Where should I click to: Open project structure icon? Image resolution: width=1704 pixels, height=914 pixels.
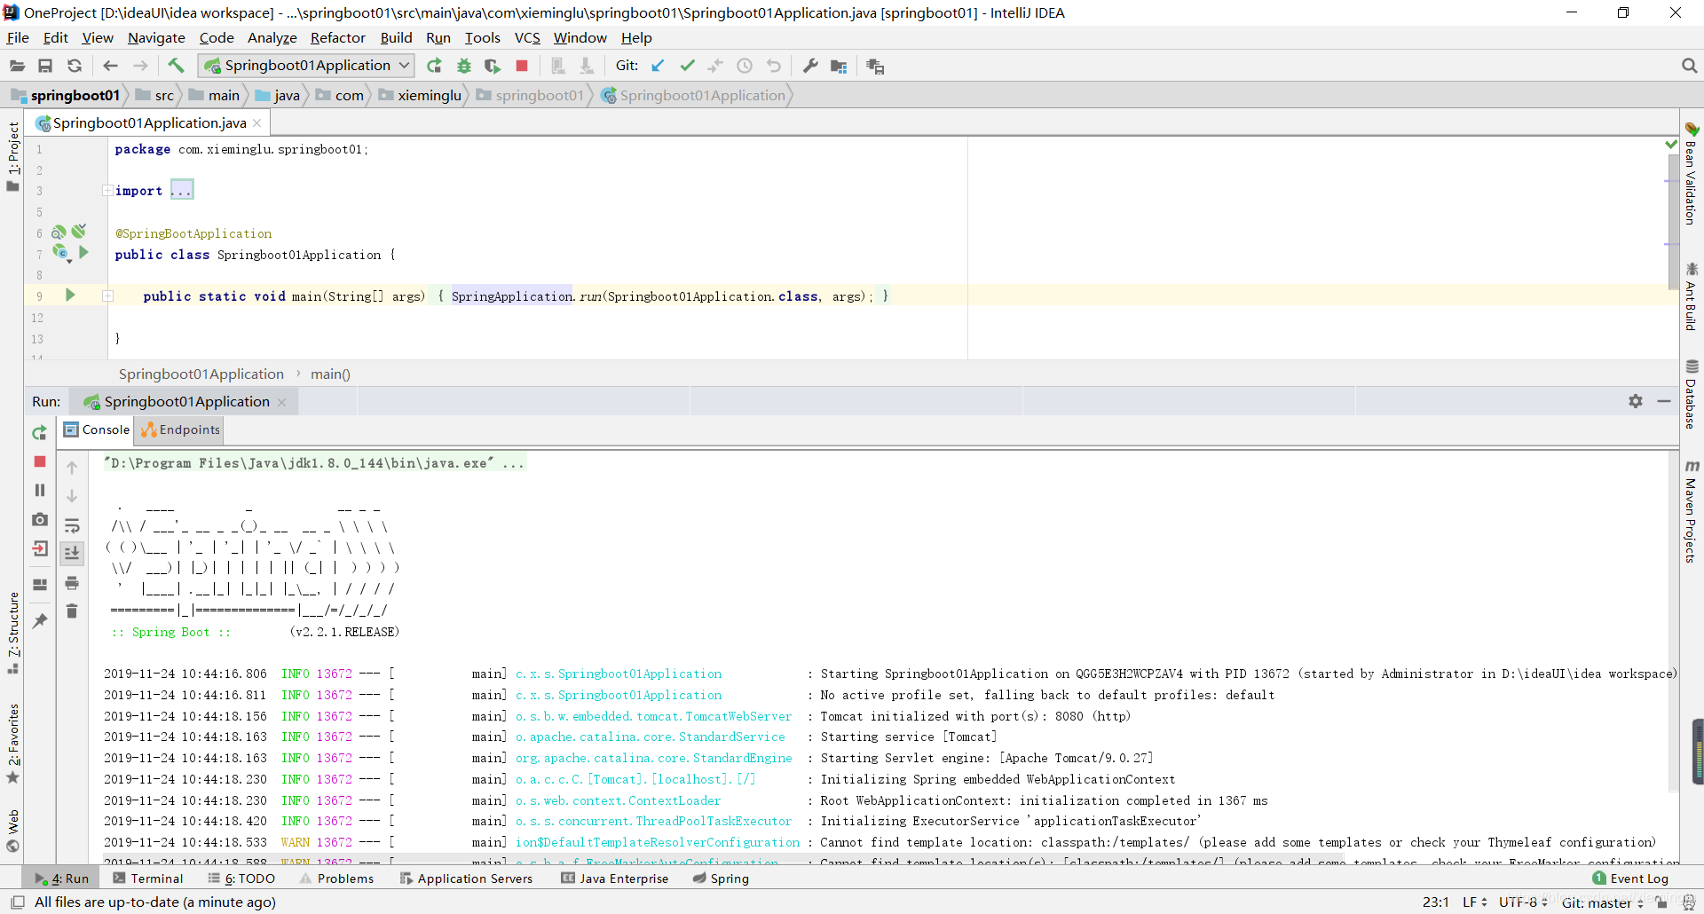[839, 66]
